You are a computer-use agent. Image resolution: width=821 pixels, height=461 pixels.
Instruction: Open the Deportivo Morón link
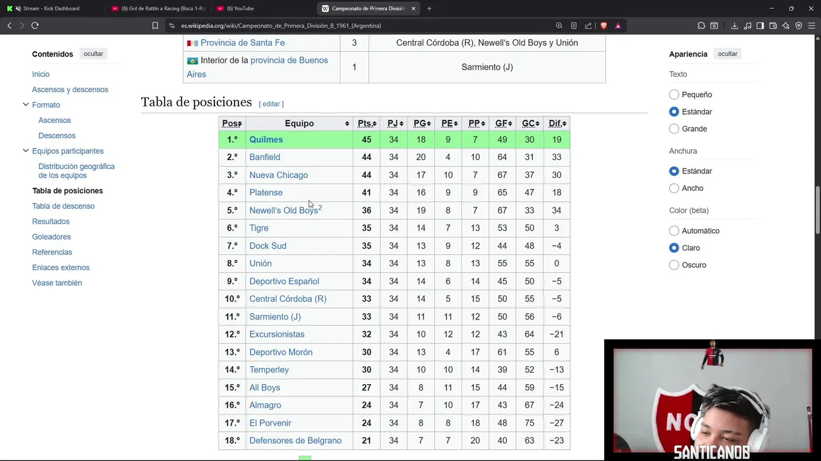point(281,352)
